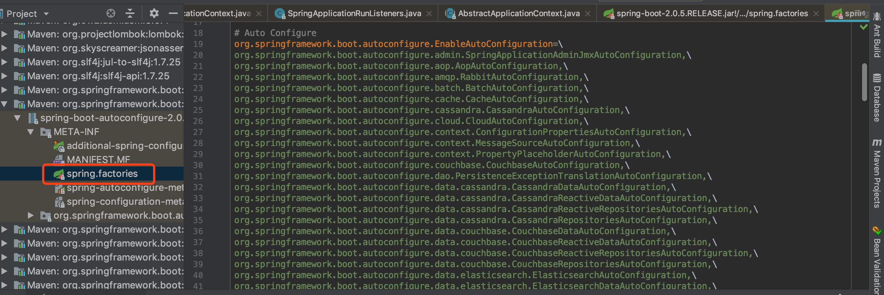The width and height of the screenshot is (884, 295).
Task: Click the library icon of skyscreamer jsonassert entry
Action: click(19, 48)
